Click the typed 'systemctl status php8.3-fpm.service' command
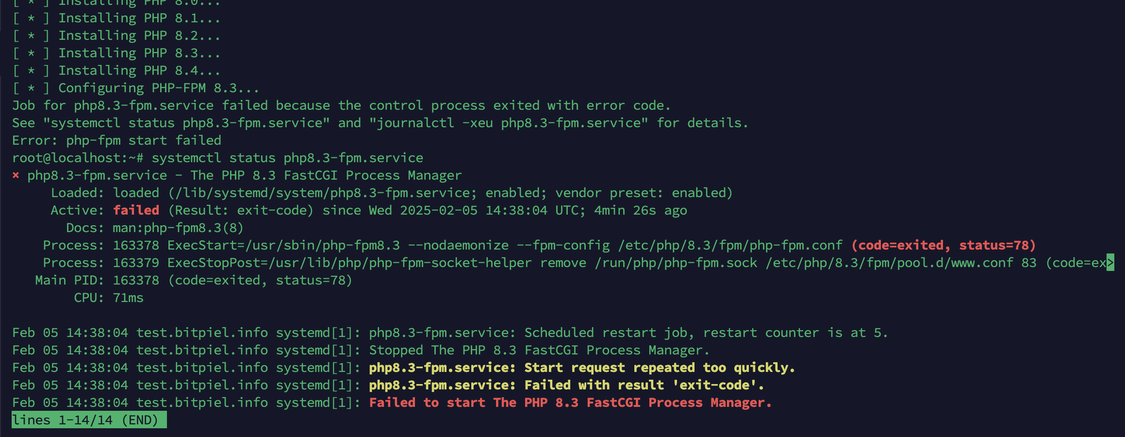Image resolution: width=1125 pixels, height=437 pixels. pos(287,158)
